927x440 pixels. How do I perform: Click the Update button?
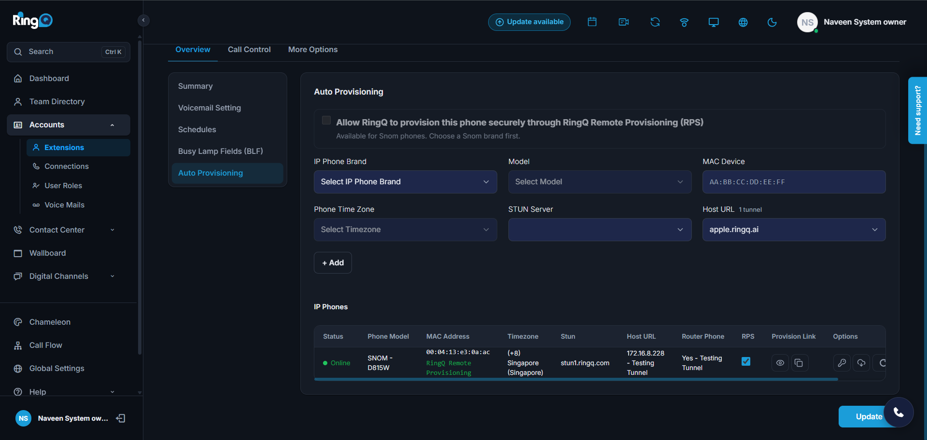[x=869, y=417]
